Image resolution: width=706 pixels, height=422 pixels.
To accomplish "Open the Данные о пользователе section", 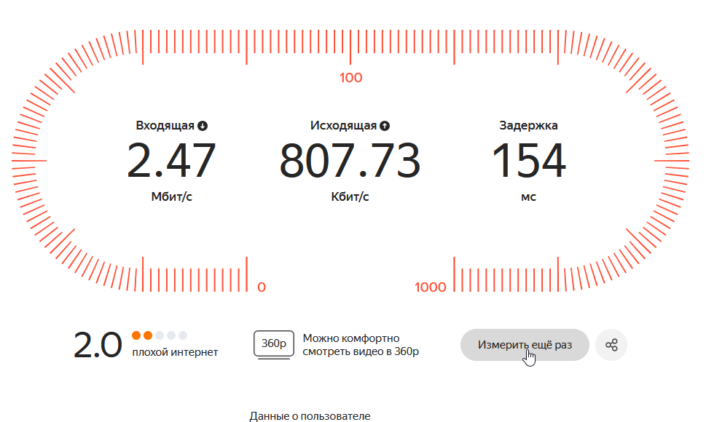I will (310, 416).
